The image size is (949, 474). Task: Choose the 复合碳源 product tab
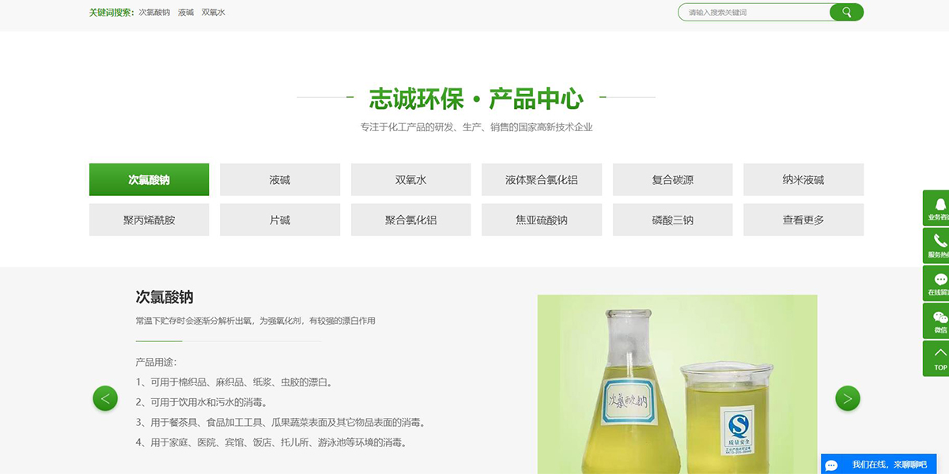coord(672,179)
